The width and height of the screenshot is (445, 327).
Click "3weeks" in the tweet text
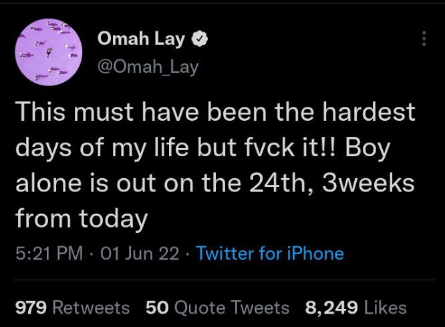click(368, 183)
